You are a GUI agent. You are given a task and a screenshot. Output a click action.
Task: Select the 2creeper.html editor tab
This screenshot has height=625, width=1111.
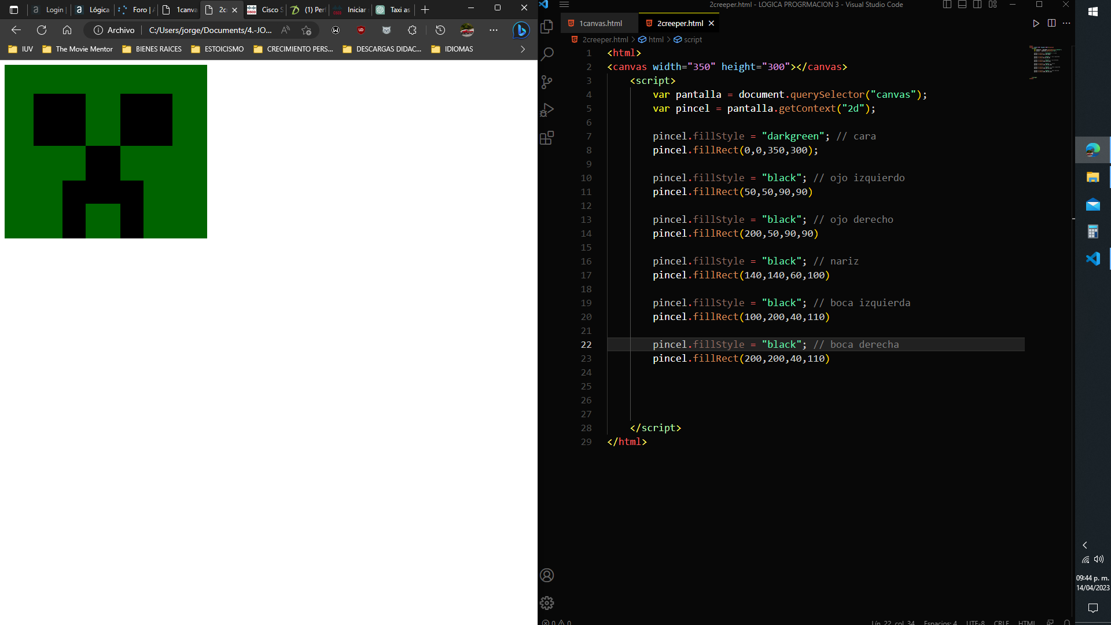click(680, 23)
